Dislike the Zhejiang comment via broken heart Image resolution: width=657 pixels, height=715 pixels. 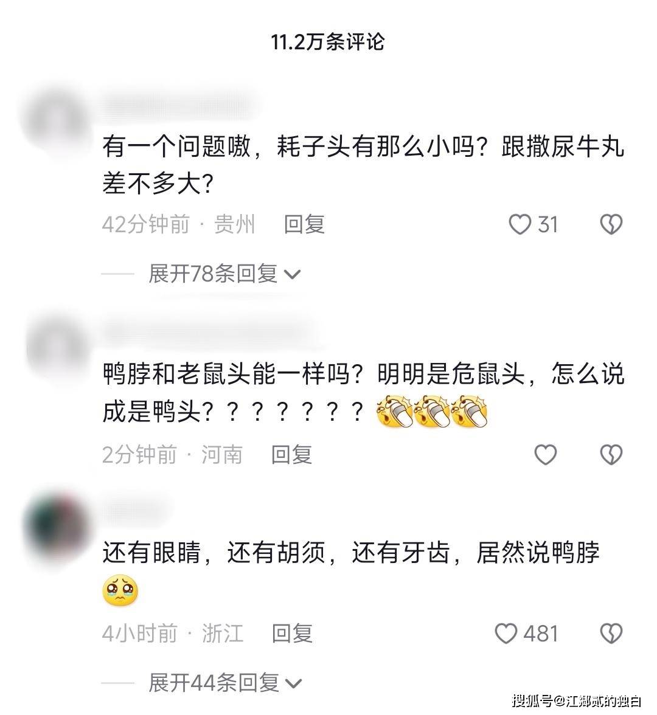[x=611, y=634]
